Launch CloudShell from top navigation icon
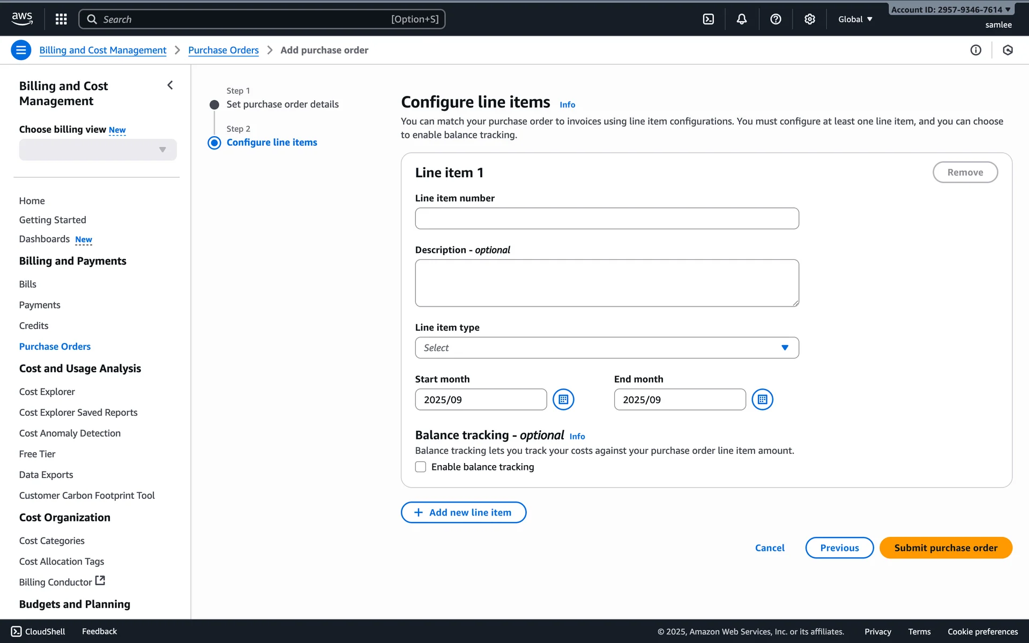Image resolution: width=1029 pixels, height=643 pixels. [x=709, y=19]
